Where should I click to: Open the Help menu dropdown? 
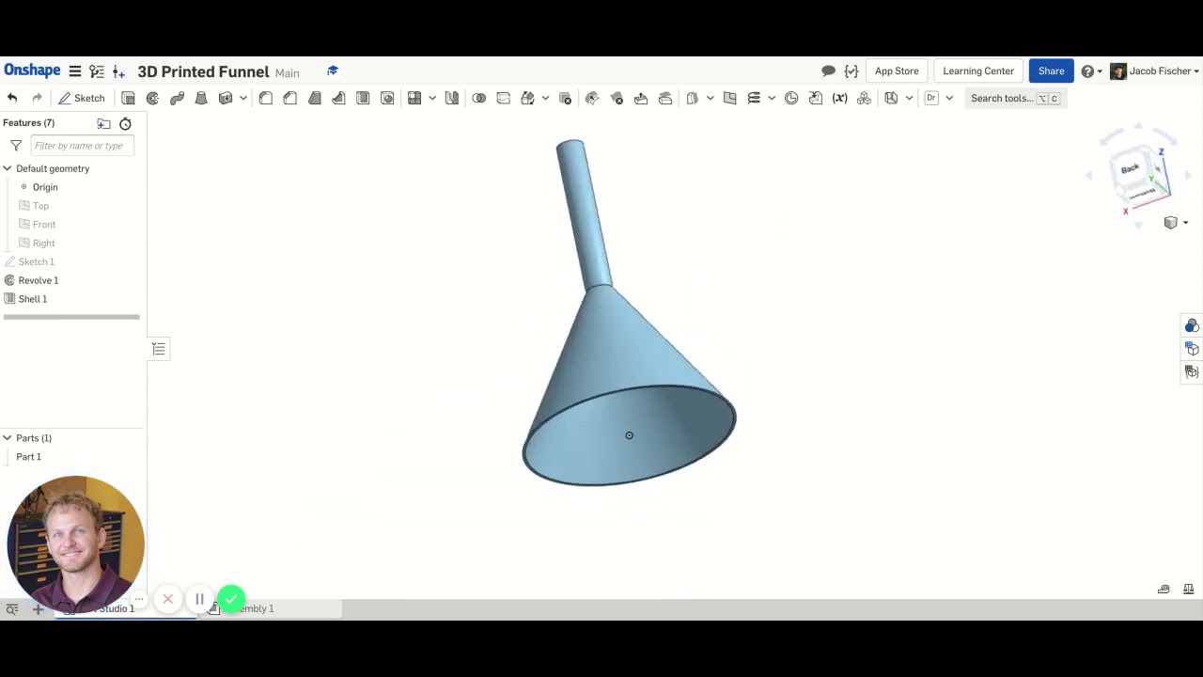(x=1092, y=71)
